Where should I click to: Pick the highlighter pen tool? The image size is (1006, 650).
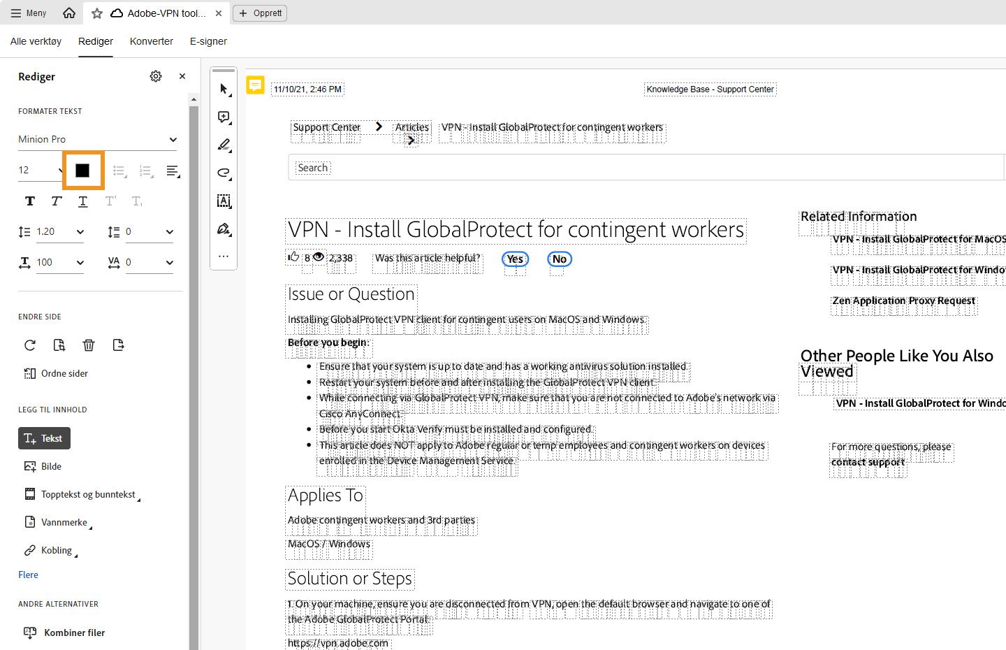click(x=224, y=145)
